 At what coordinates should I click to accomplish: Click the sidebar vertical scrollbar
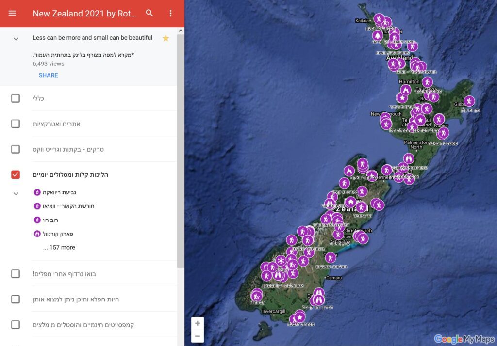click(x=181, y=145)
